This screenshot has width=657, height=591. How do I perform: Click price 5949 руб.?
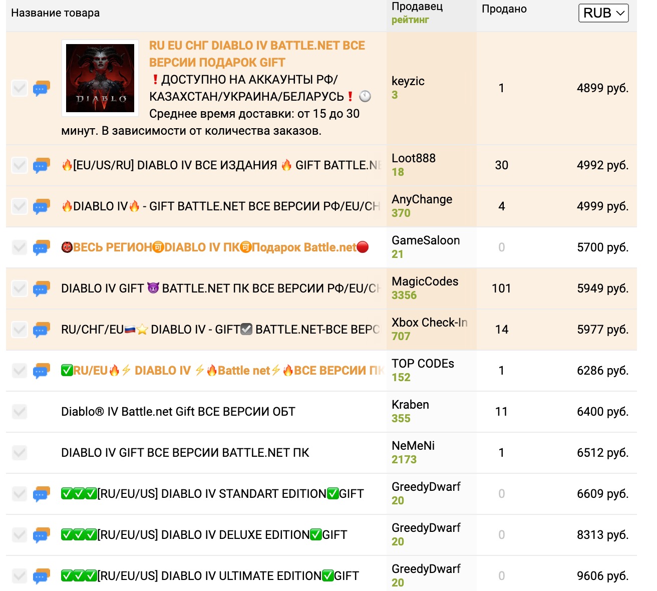(603, 288)
